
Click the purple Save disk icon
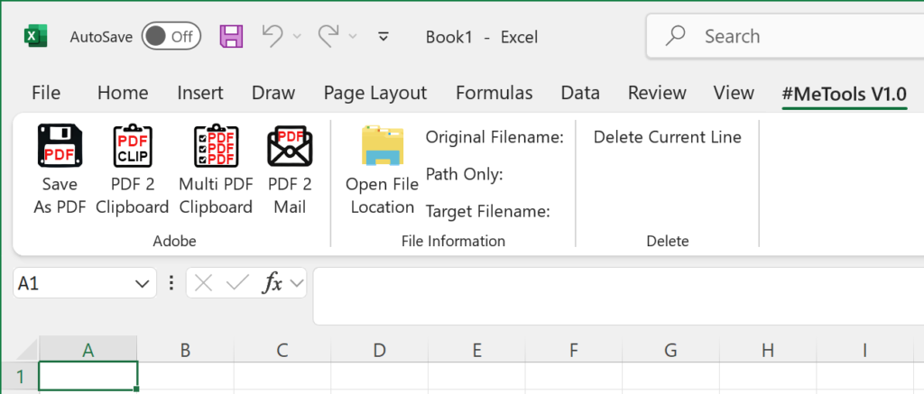232,37
